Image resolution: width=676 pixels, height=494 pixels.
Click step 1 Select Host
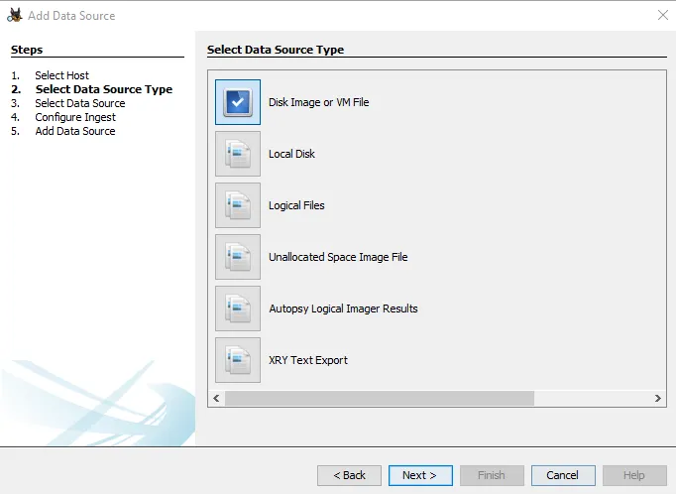coord(61,75)
